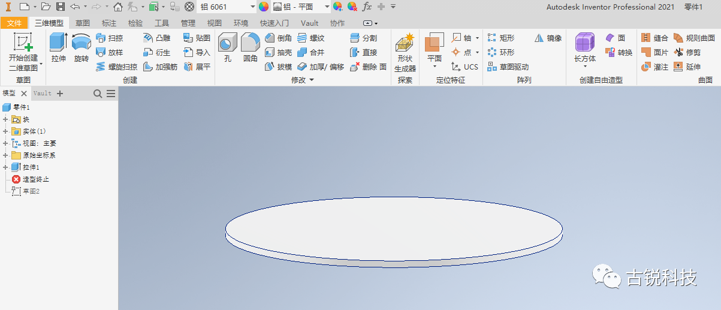Image resolution: width=721 pixels, height=310 pixels.
Task: Click the 螺旋扫掠 coil button
Action: pyautogui.click(x=116, y=67)
